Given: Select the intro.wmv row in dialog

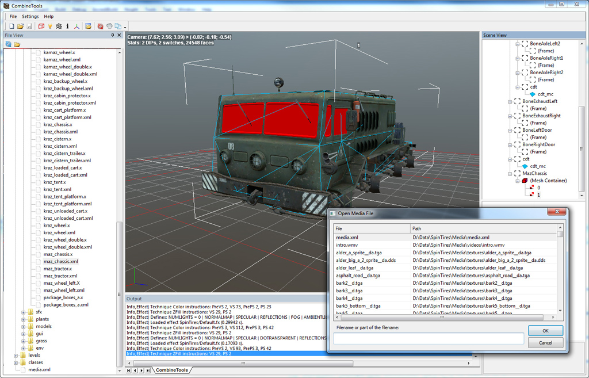Looking at the screenshot, I should 445,245.
